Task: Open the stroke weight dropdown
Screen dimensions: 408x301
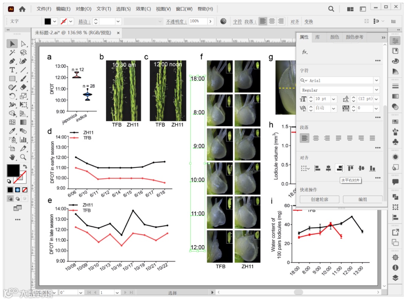Action: [118, 21]
